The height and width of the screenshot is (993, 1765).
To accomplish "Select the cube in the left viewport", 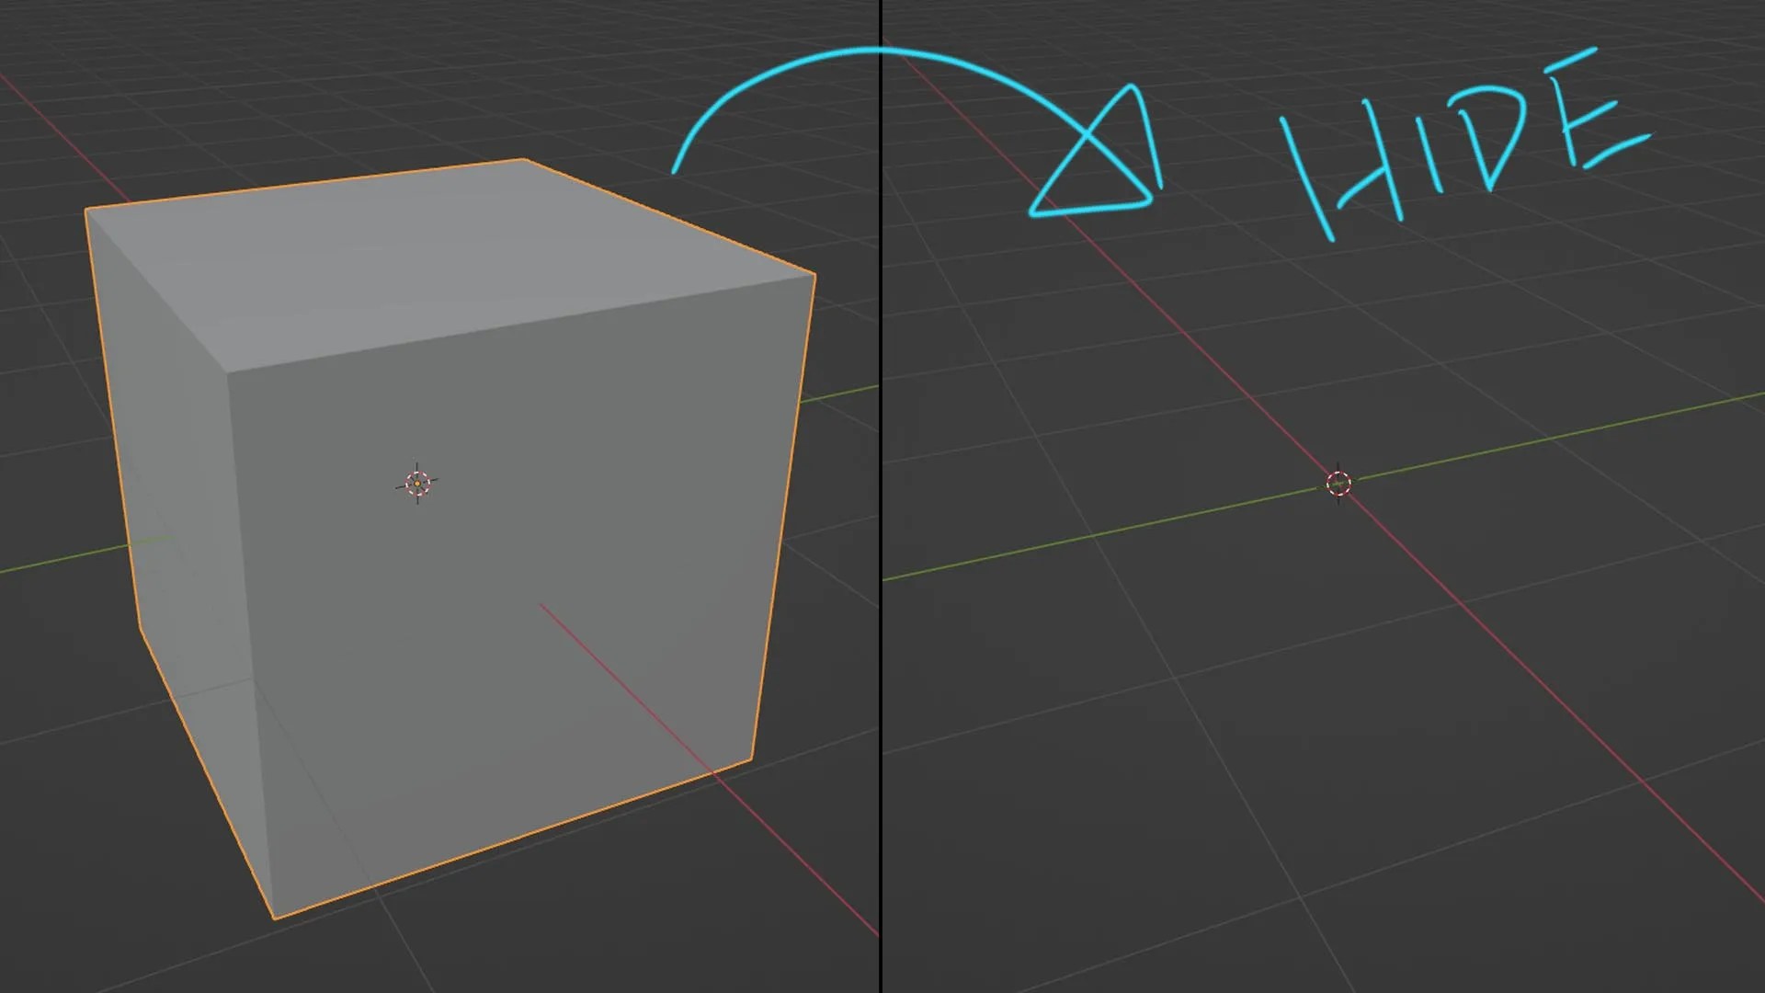I will tap(460, 506).
